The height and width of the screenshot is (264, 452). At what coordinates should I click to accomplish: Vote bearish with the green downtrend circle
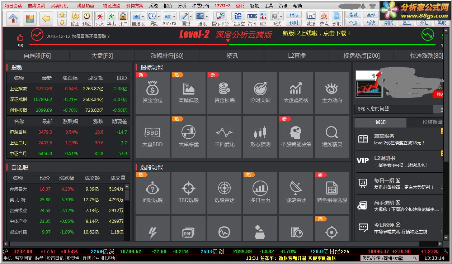[427, 35]
